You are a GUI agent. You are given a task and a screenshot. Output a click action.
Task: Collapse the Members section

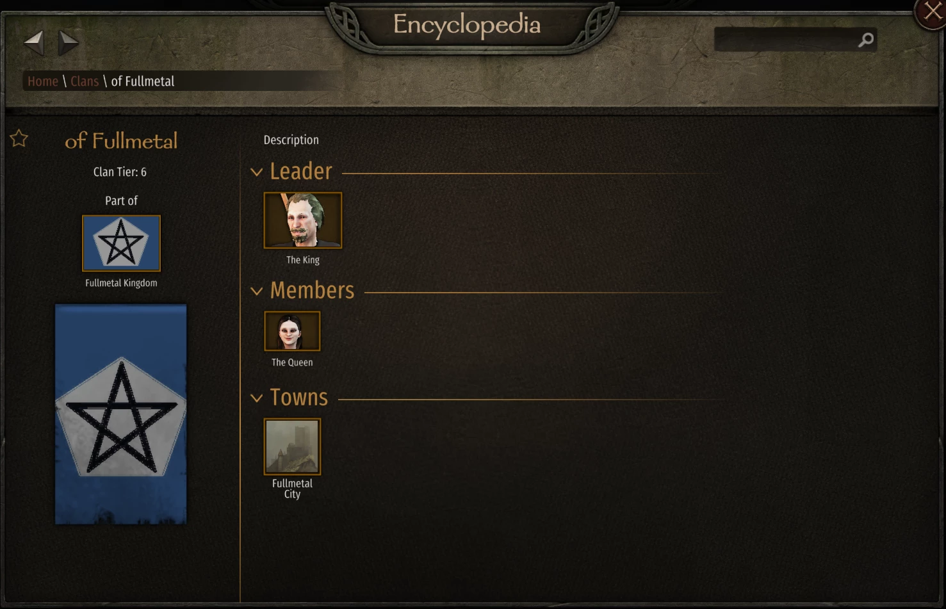click(256, 291)
